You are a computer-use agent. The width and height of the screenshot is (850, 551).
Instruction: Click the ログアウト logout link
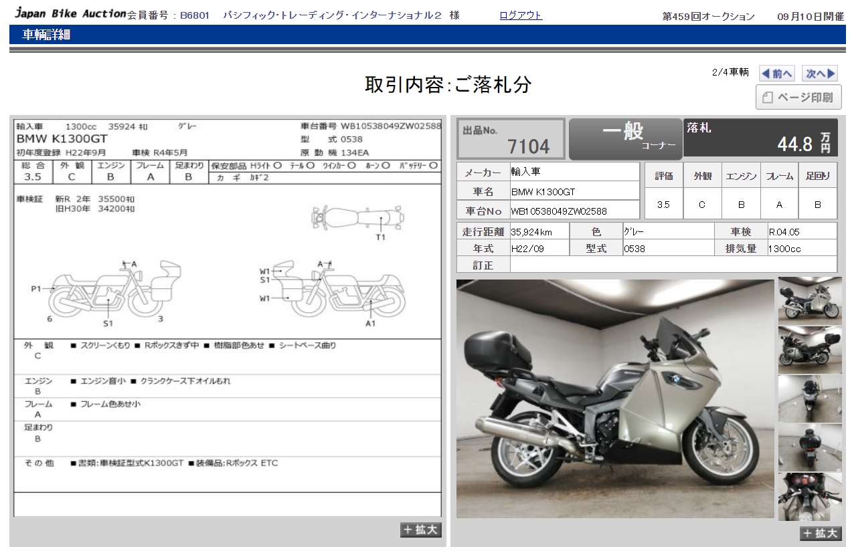521,15
